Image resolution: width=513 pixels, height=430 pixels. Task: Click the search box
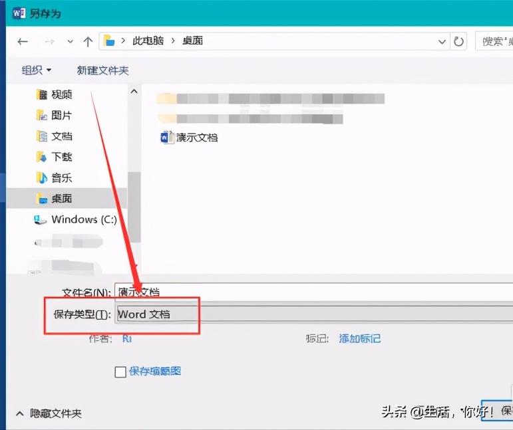(x=494, y=41)
